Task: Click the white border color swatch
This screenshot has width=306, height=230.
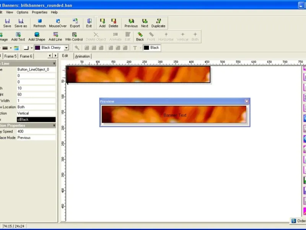Action: coord(26,48)
